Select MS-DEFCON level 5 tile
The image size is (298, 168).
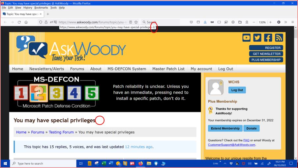pyautogui.click(x=92, y=93)
